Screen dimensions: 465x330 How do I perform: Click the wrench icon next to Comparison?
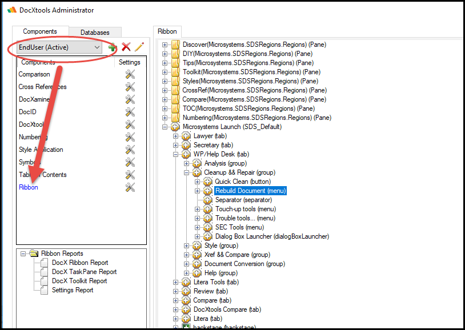pos(130,74)
